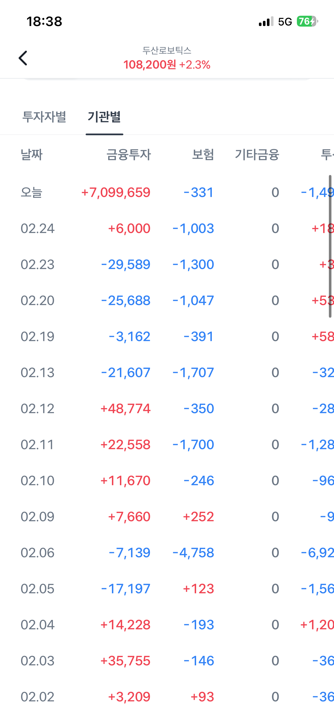Tap the 108,200원 price text
Viewport: 334px width, 724px height.
[x=150, y=65]
